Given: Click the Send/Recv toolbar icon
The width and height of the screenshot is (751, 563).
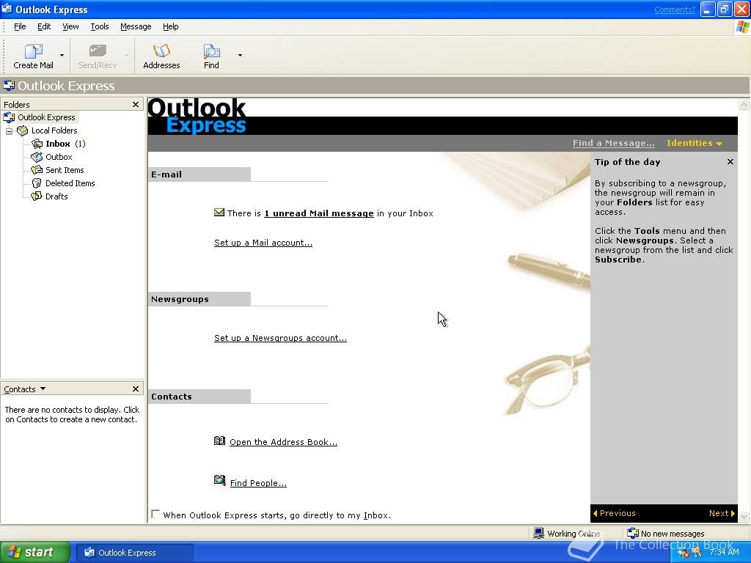Looking at the screenshot, I should click(x=98, y=51).
